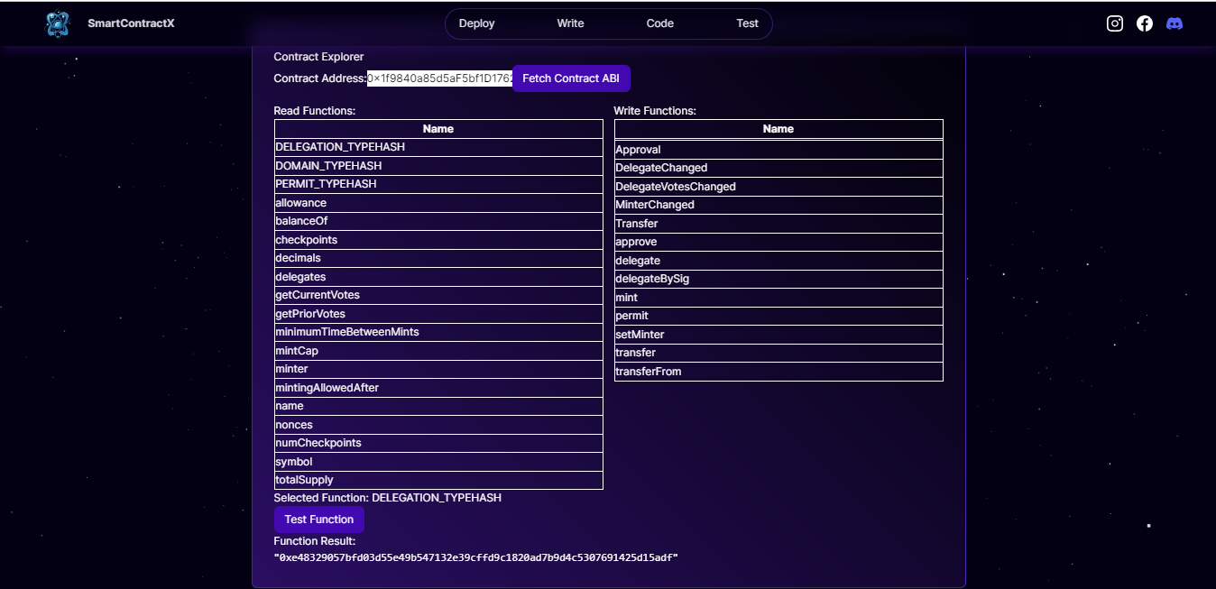This screenshot has width=1216, height=589.
Task: Select PERMIT_TYPEHASH read function
Action: pyautogui.click(x=438, y=184)
